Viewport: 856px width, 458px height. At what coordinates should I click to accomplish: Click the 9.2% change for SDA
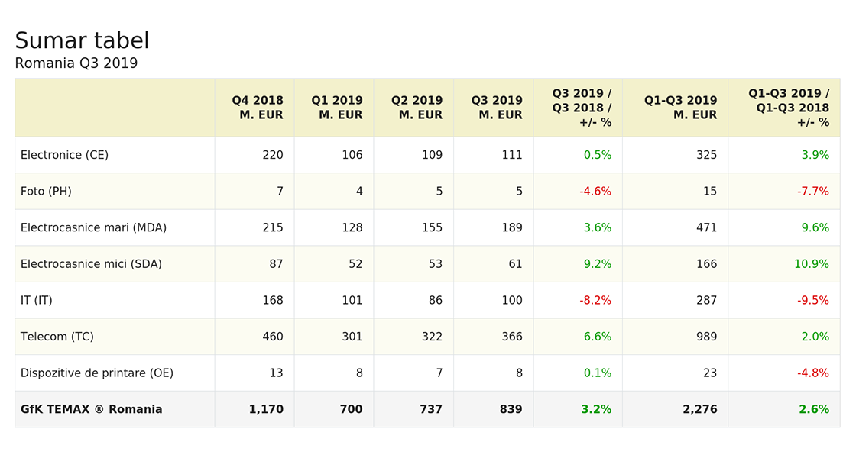click(x=597, y=264)
